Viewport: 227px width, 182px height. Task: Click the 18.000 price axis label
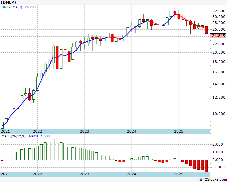click(219, 62)
